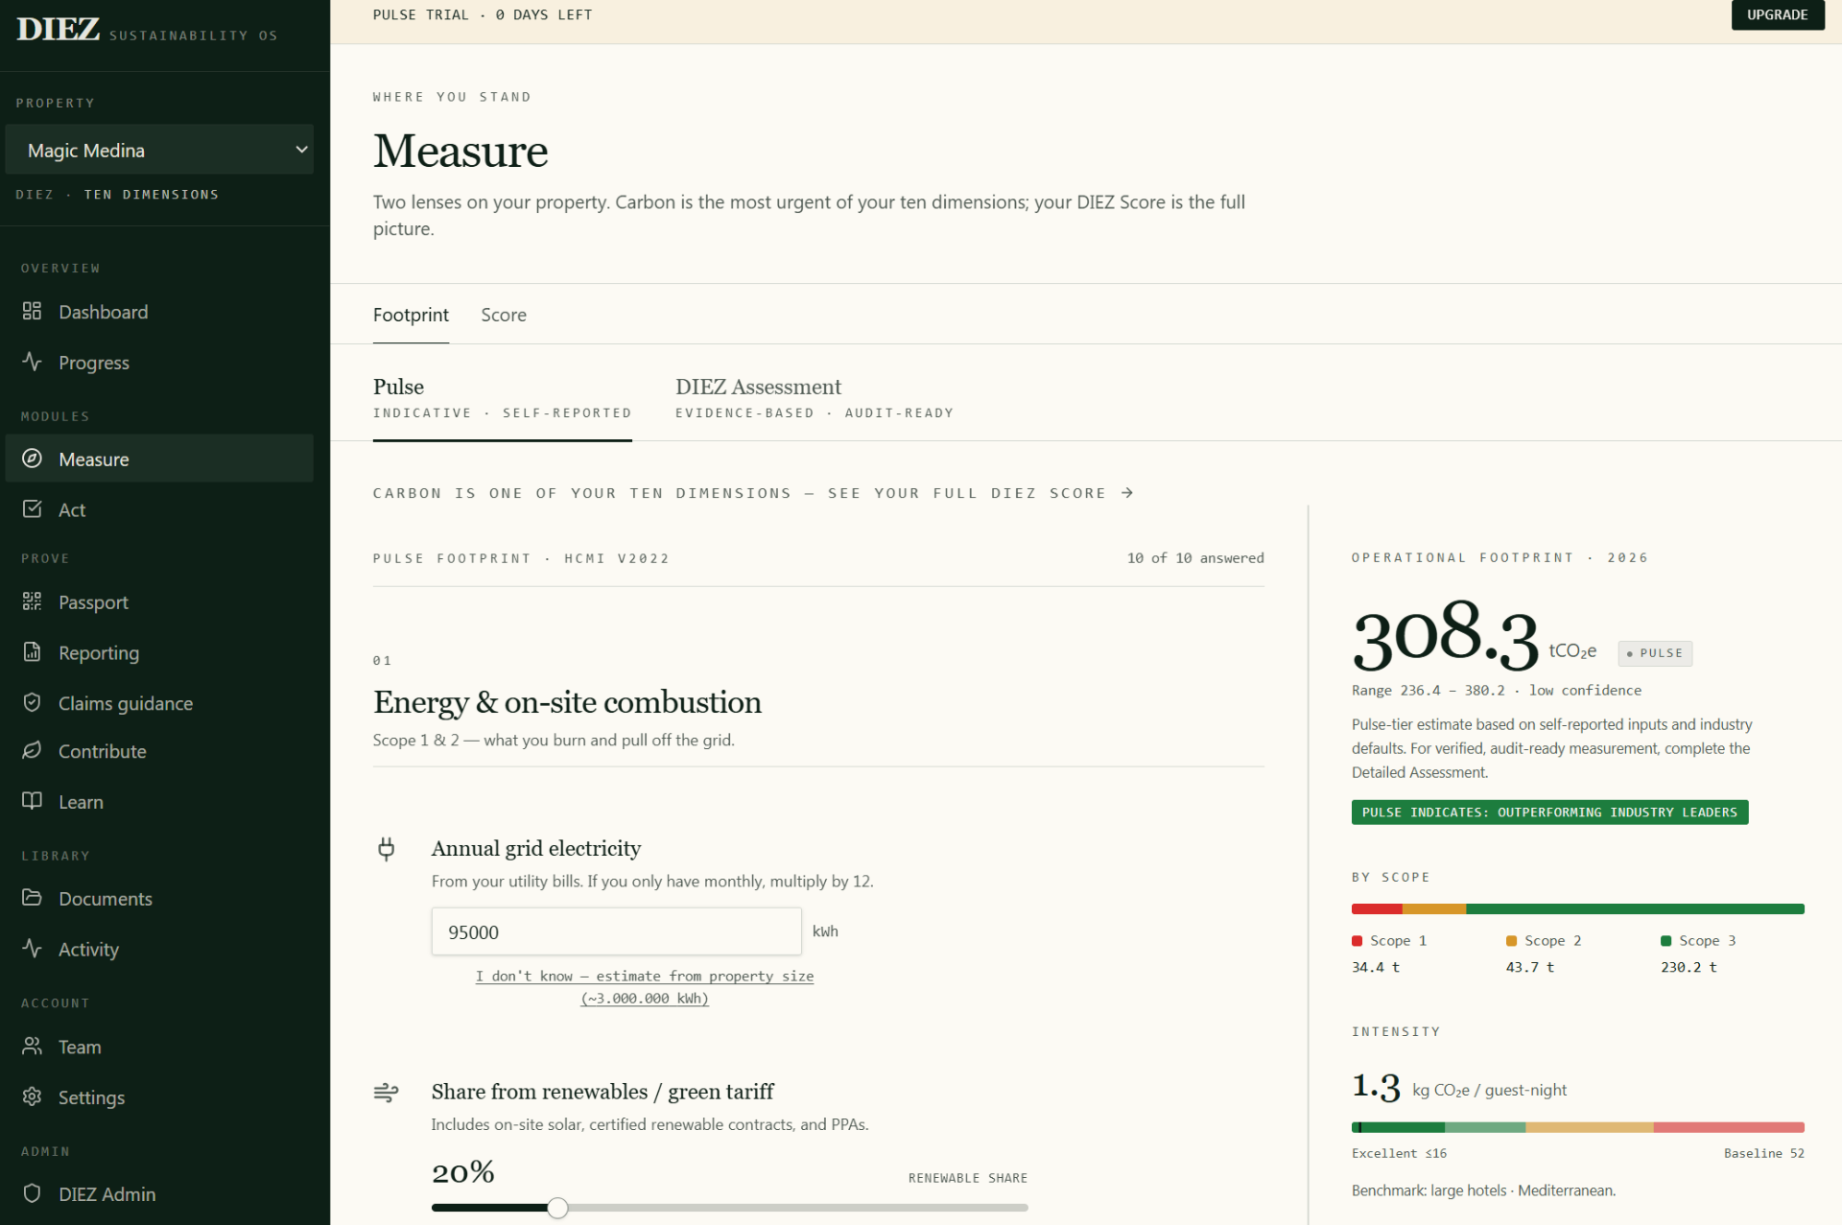Click the Contribute leaf icon

pyautogui.click(x=32, y=750)
